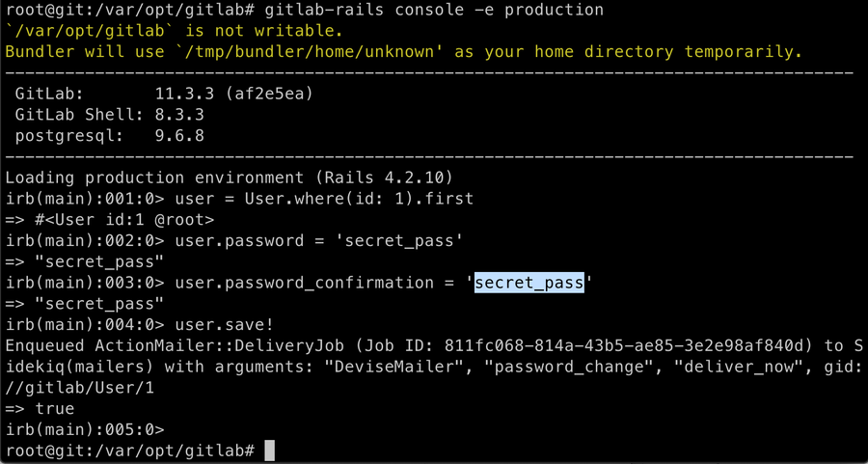Click the GitLab version 11.3.3 (af2e5ea)

pyautogui.click(x=232, y=94)
